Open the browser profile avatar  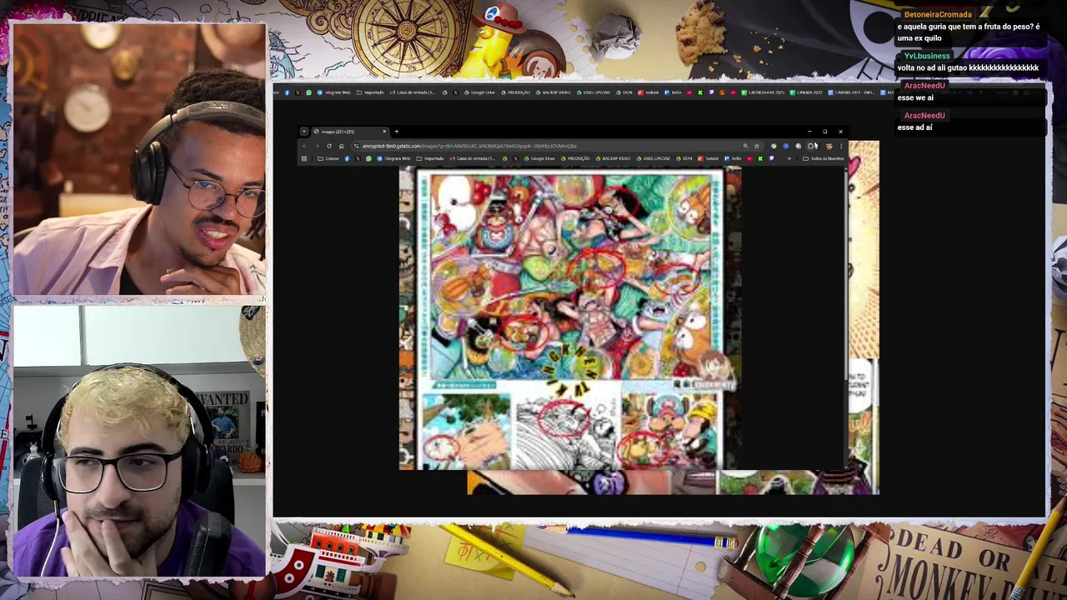click(x=829, y=146)
